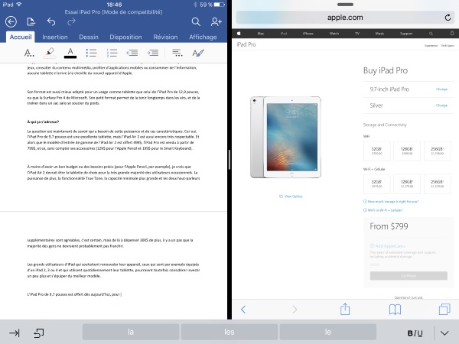Open the Apple shopping bag icon

pyautogui.click(x=452, y=34)
